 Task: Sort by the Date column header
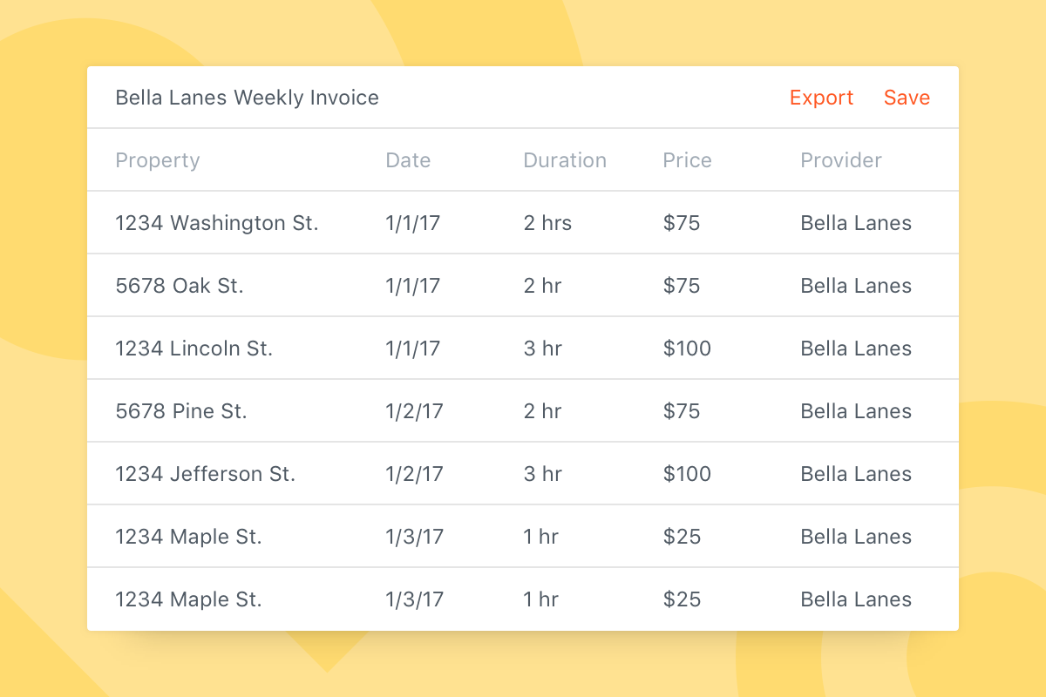408,160
